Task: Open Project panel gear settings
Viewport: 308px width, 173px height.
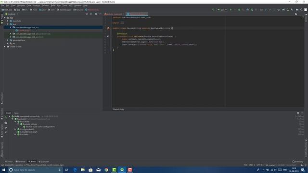Action: point(96,14)
